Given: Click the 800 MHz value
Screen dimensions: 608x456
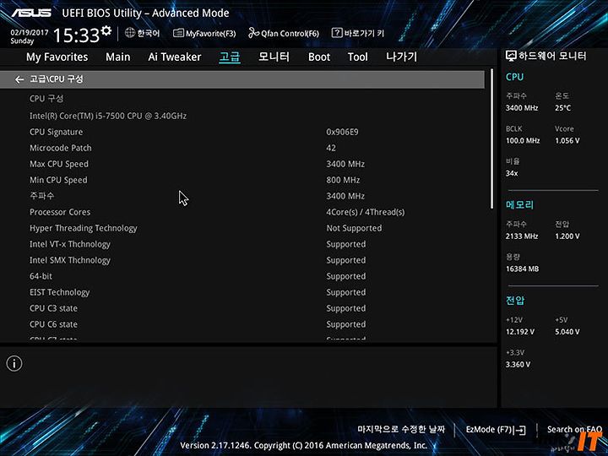Looking at the screenshot, I should (x=343, y=180).
